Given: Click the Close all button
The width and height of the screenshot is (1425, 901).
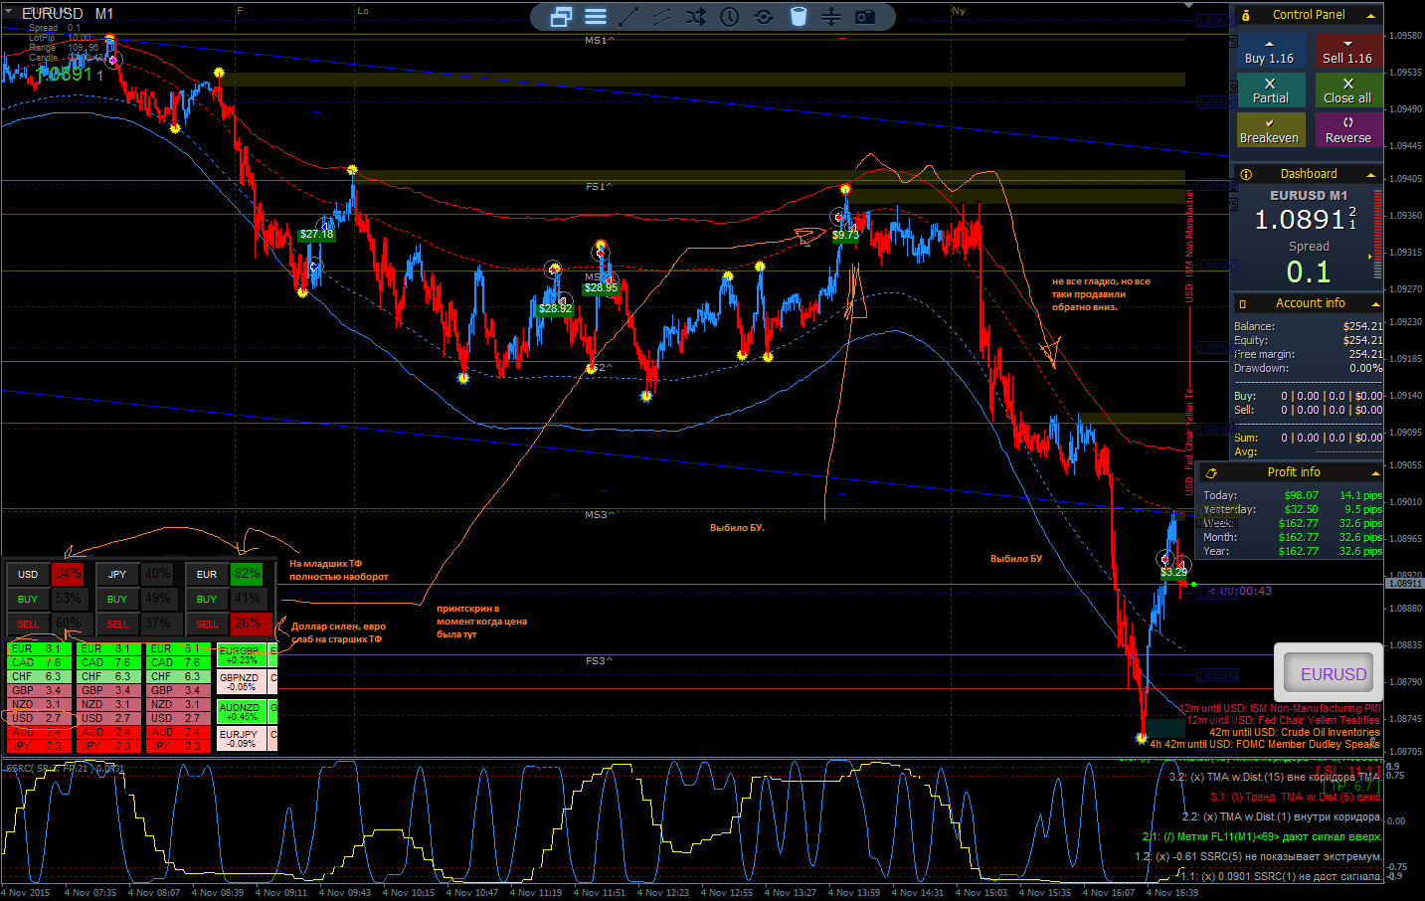Looking at the screenshot, I should 1347,90.
